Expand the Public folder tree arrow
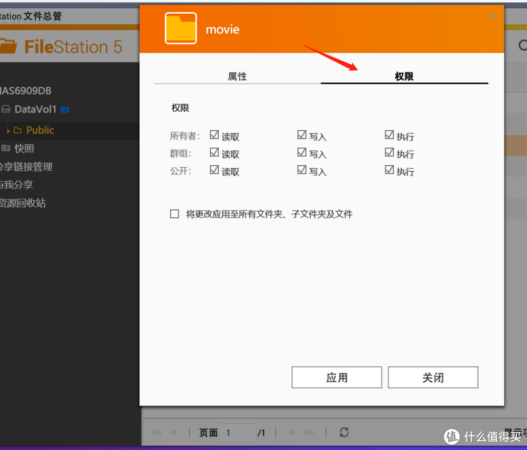Screen dimensions: 527x450 coord(8,131)
